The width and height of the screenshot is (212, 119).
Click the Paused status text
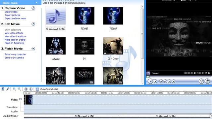155,73
